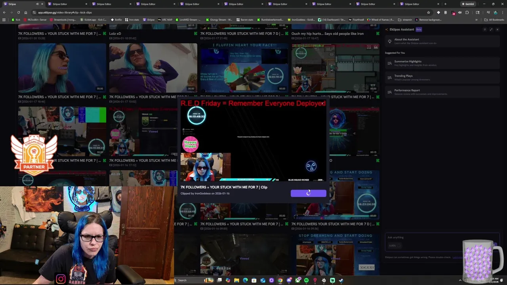507x285 pixels.
Task: Open Google Chrome from taskbar
Action: pos(280,280)
